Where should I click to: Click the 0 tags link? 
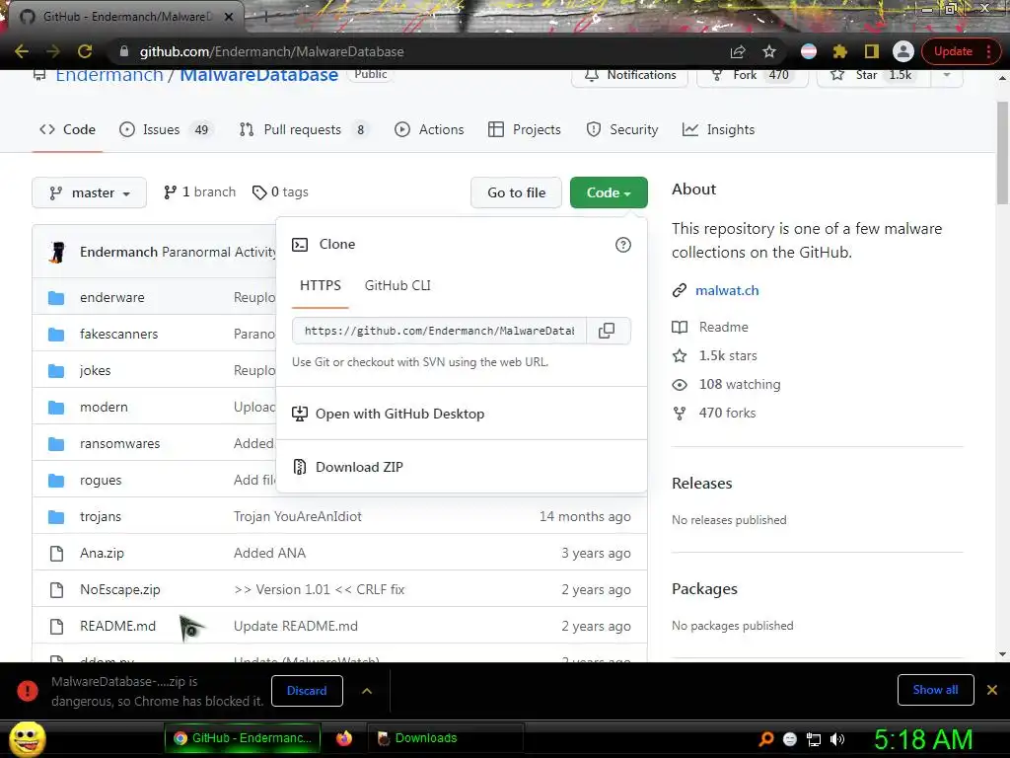click(x=280, y=192)
